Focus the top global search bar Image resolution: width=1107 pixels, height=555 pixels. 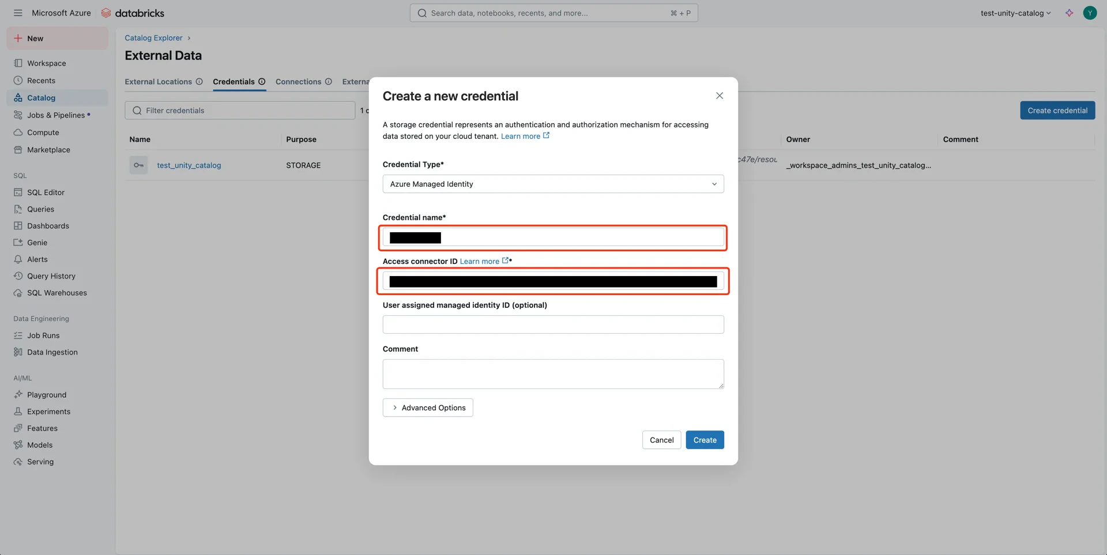tap(553, 13)
